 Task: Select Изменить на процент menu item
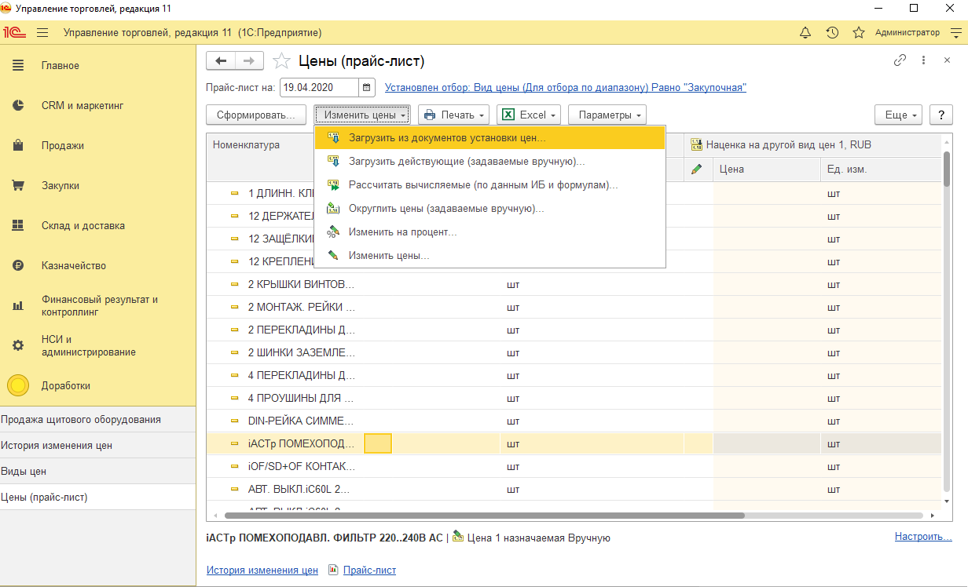(489, 232)
